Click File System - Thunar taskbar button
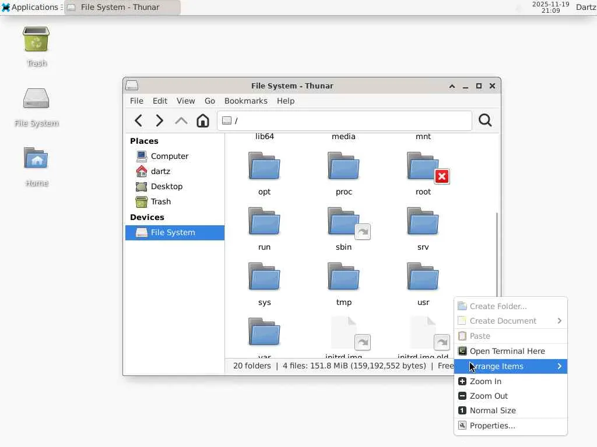The width and height of the screenshot is (597, 447). [122, 7]
